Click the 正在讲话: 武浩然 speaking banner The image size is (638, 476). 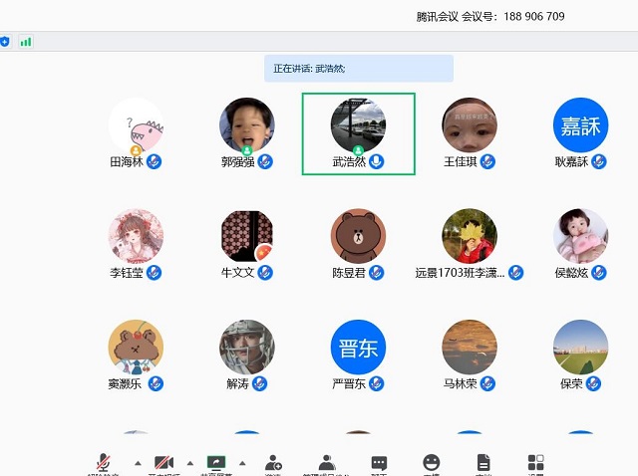pyautogui.click(x=359, y=69)
